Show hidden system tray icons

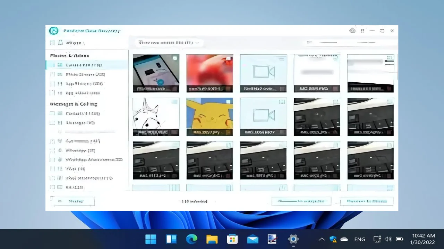(x=322, y=239)
